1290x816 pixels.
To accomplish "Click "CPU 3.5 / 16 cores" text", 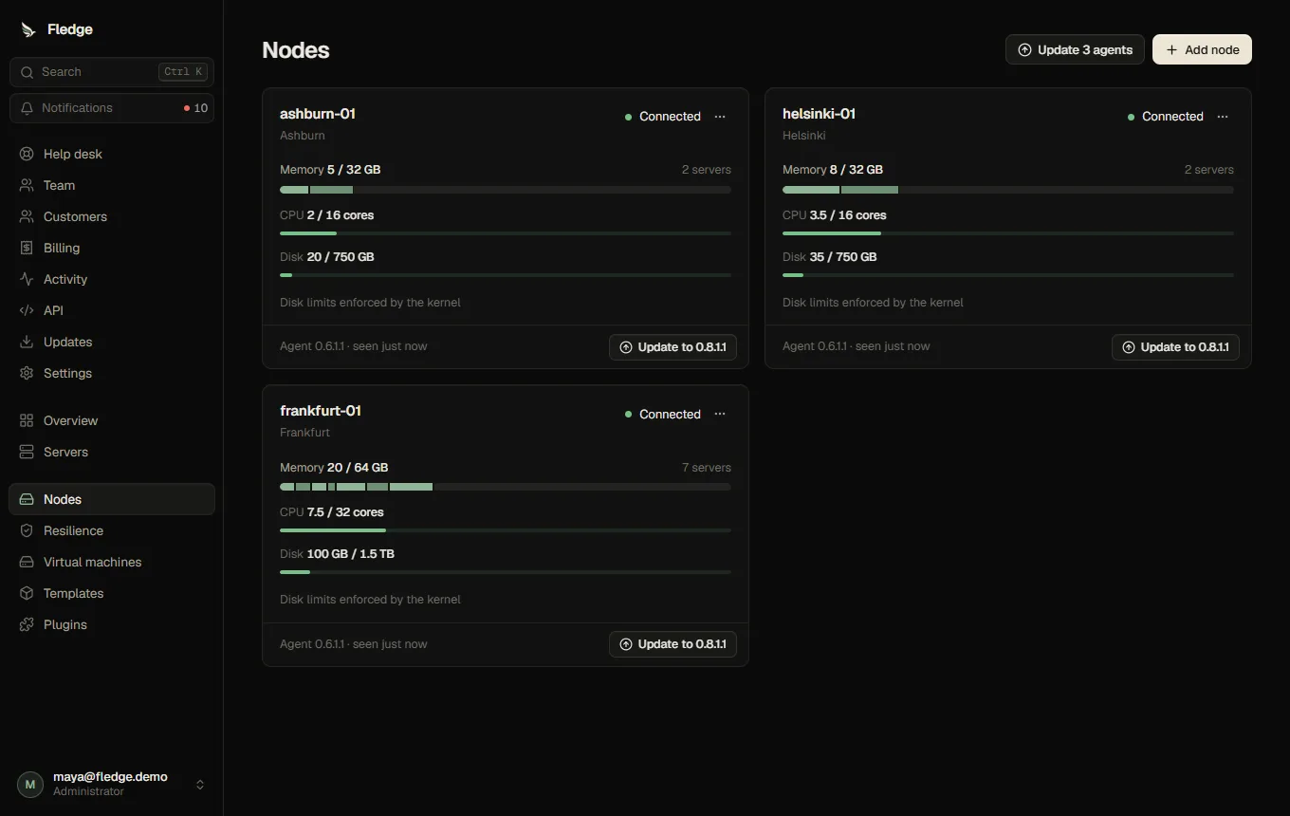I will (x=835, y=215).
